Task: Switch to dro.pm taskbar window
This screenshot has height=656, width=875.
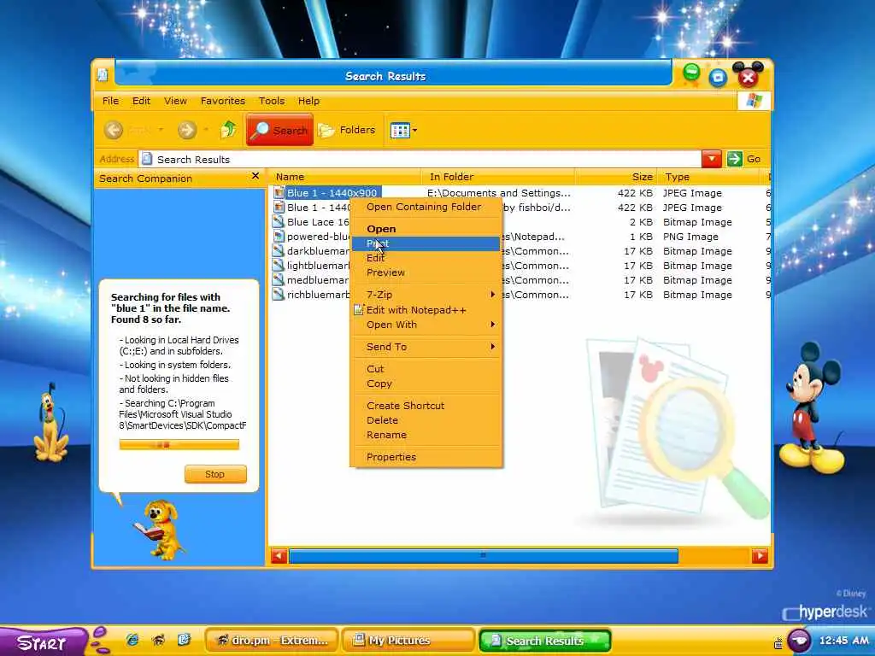Action: [x=272, y=641]
